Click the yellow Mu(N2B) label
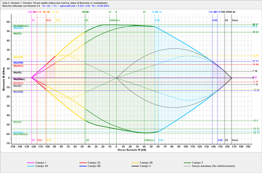Image resolution: width=262 pixels, height=173 pixels. (18, 57)
